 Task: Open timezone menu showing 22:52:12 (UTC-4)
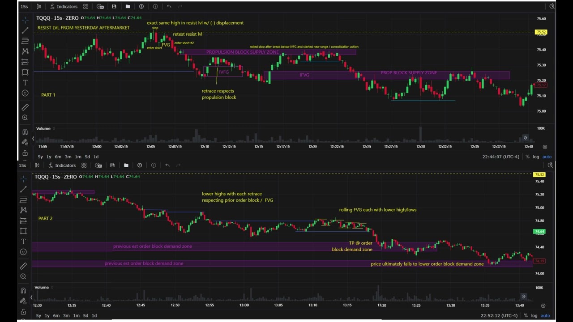click(499, 316)
